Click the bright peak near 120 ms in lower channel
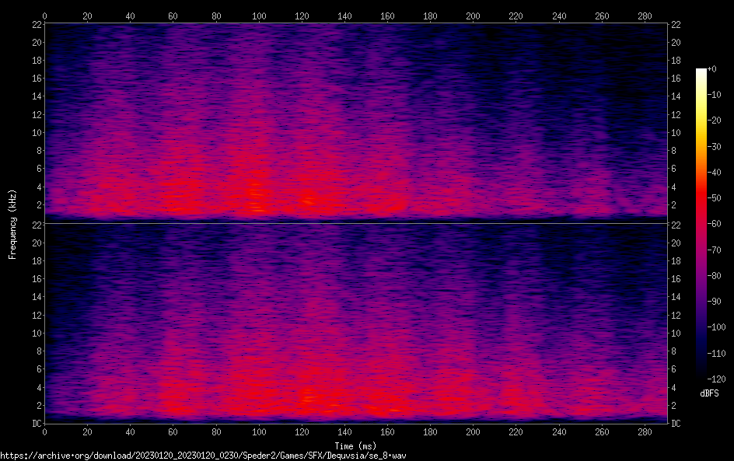This screenshot has height=461, width=734. point(309,397)
